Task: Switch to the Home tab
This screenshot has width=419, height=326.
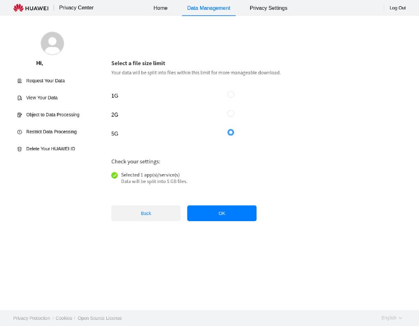Action: 160,8
